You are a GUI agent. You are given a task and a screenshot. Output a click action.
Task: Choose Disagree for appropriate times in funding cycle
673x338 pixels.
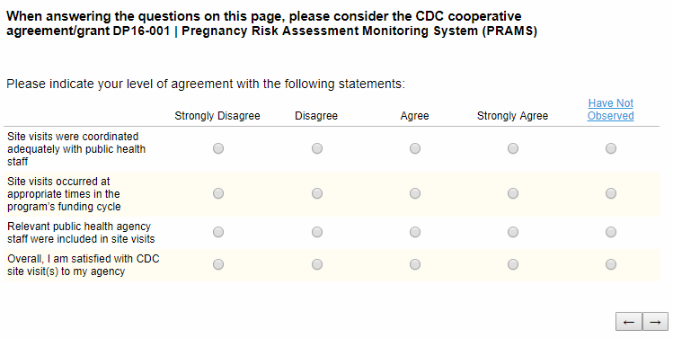coord(317,193)
